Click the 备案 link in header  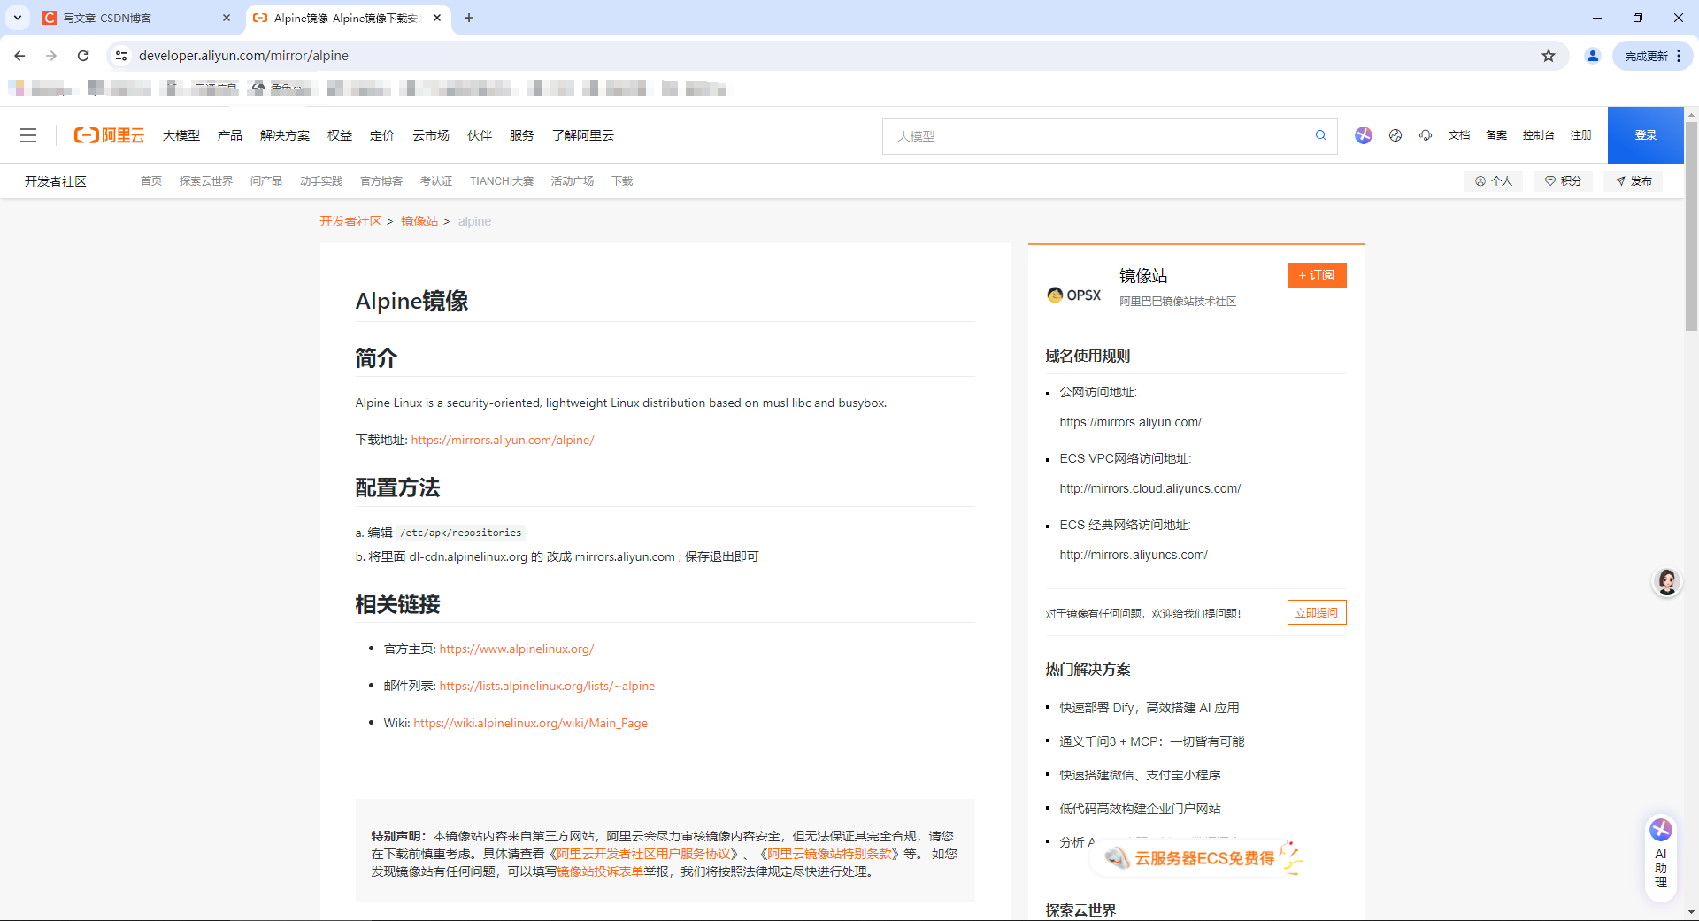pyautogui.click(x=1496, y=135)
